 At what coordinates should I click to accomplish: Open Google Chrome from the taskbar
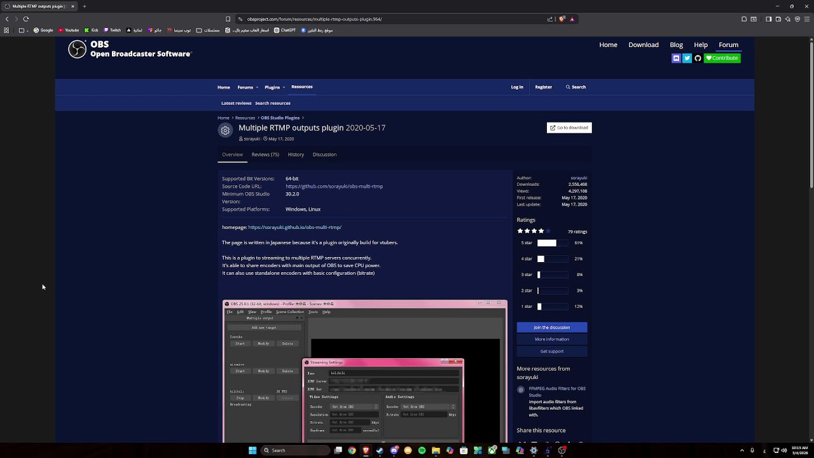pos(352,450)
